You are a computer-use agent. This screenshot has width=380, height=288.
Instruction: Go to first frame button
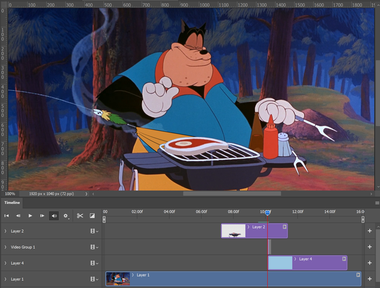pyautogui.click(x=7, y=216)
